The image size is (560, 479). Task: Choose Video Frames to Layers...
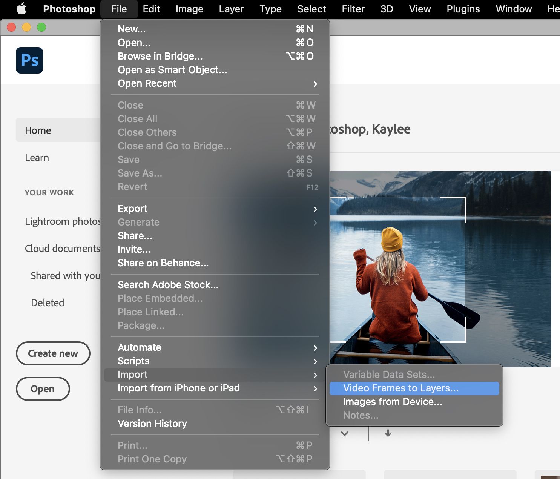(x=414, y=388)
